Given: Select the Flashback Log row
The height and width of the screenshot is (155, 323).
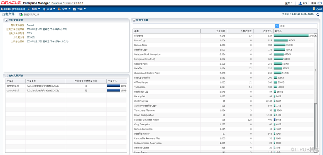Looking at the screenshot, I should coord(224,92).
